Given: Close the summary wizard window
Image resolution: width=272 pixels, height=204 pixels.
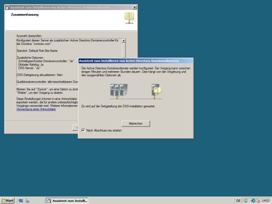Looking at the screenshot, I should pyautogui.click(x=135, y=7).
